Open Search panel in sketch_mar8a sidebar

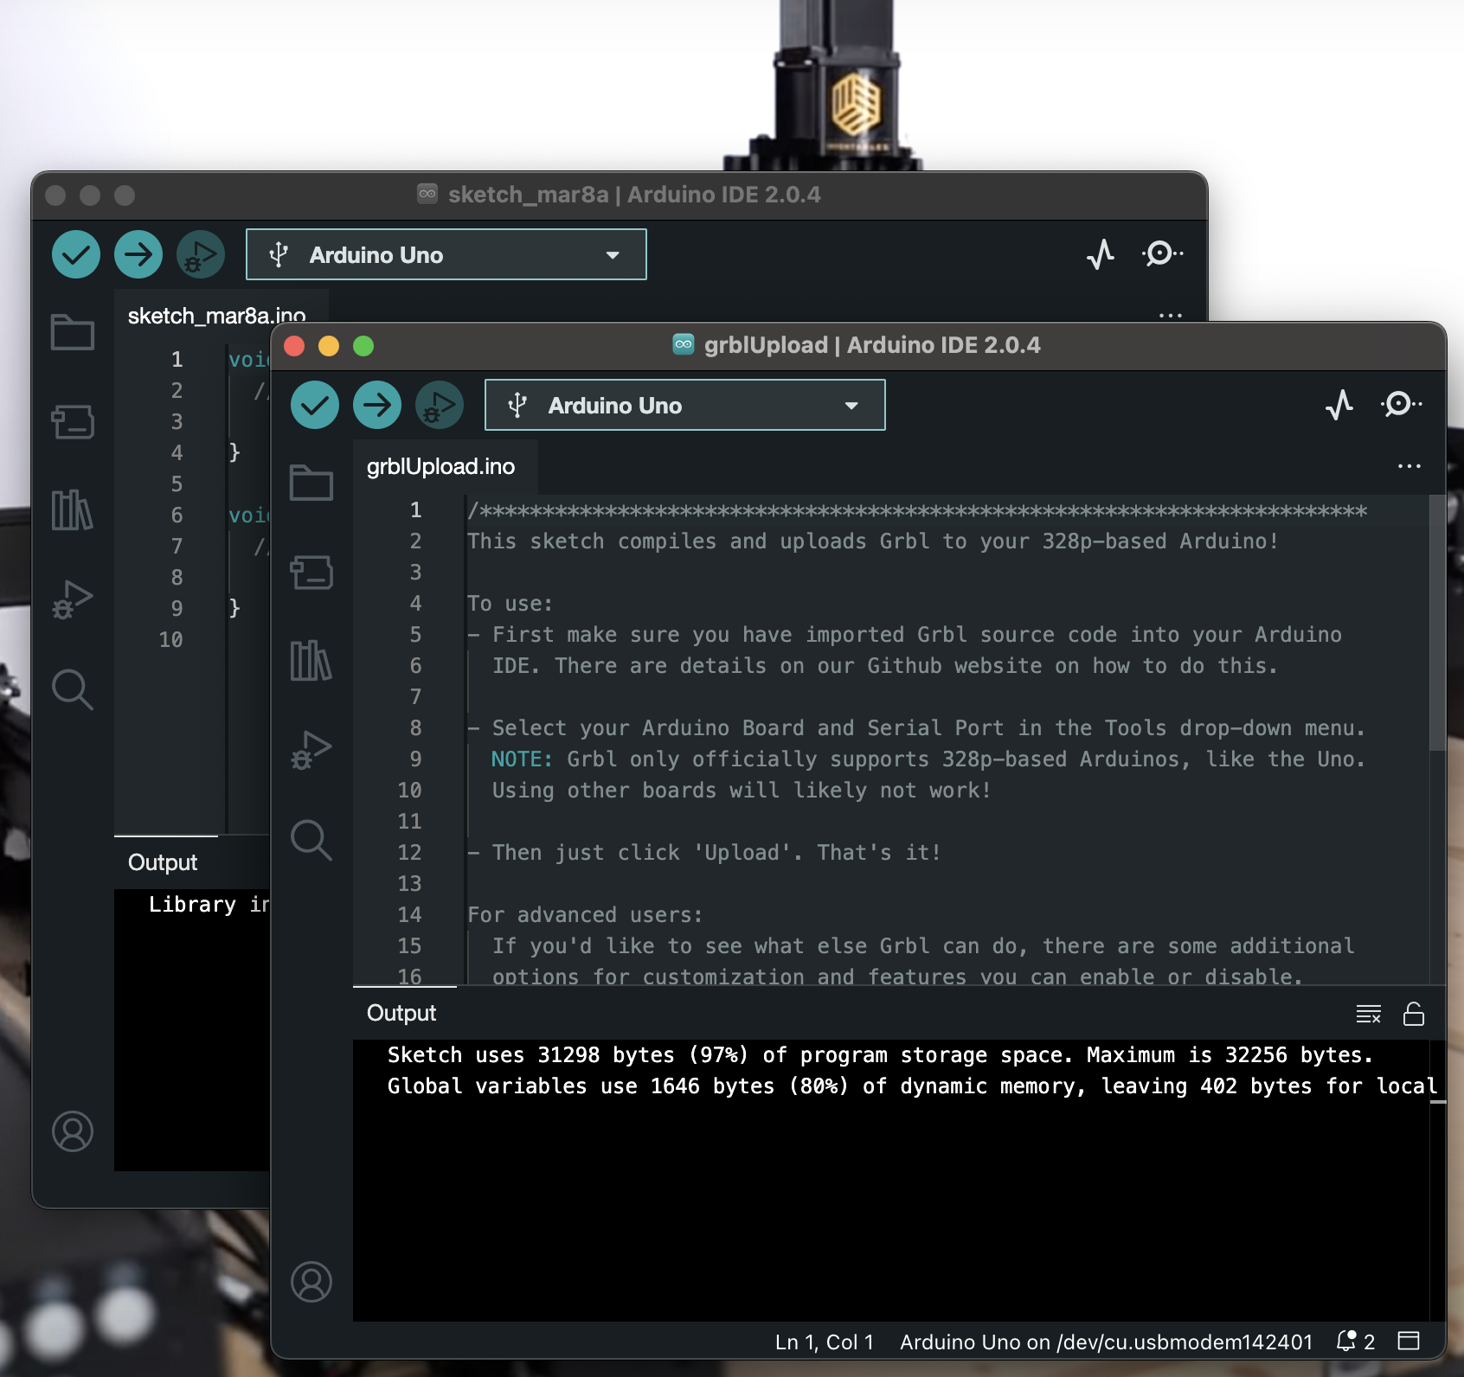pyautogui.click(x=73, y=689)
